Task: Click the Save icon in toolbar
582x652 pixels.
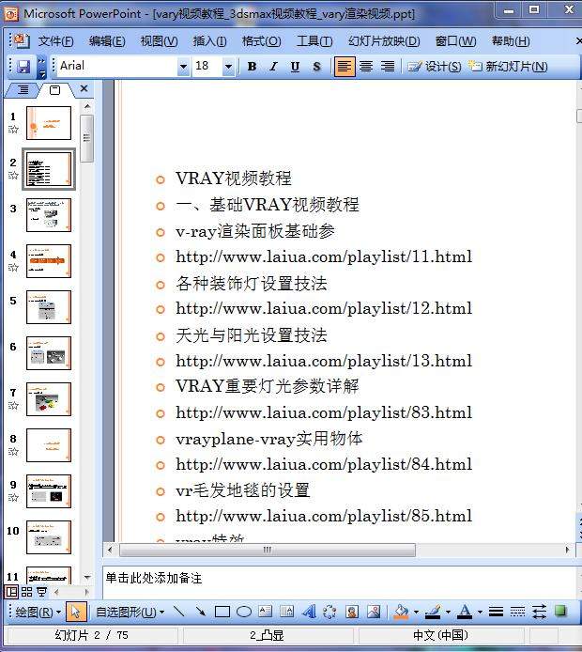Action: click(23, 67)
